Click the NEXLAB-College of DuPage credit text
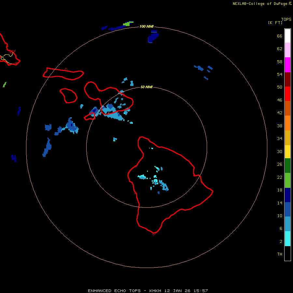293x293 pixels. pos(260,4)
